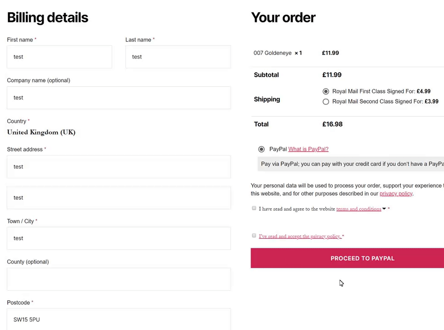
Task: Tick the agree to terms and conditions checkbox
Action: click(254, 209)
